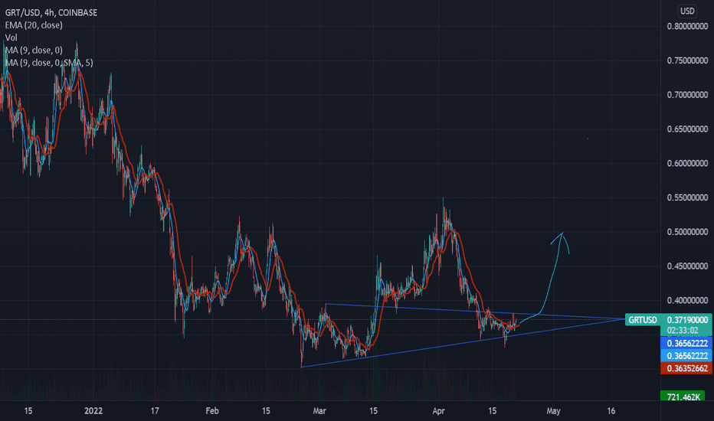Click the green 721.462K volume tag
Screen dimensions: 714x421
[x=683, y=397]
